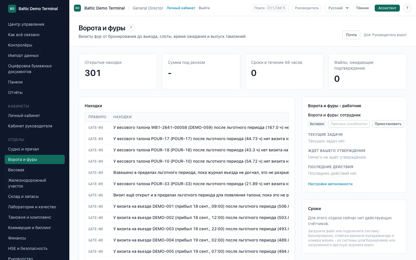
Task: Open the Почта button
Action: click(x=351, y=35)
